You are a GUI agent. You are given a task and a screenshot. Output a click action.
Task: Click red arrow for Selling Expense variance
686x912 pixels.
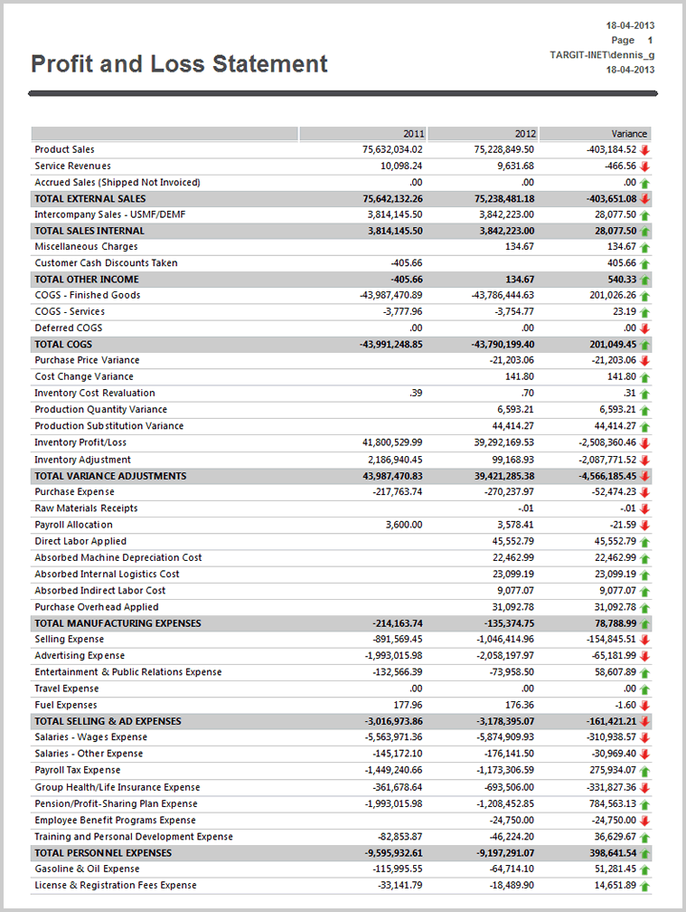click(644, 640)
